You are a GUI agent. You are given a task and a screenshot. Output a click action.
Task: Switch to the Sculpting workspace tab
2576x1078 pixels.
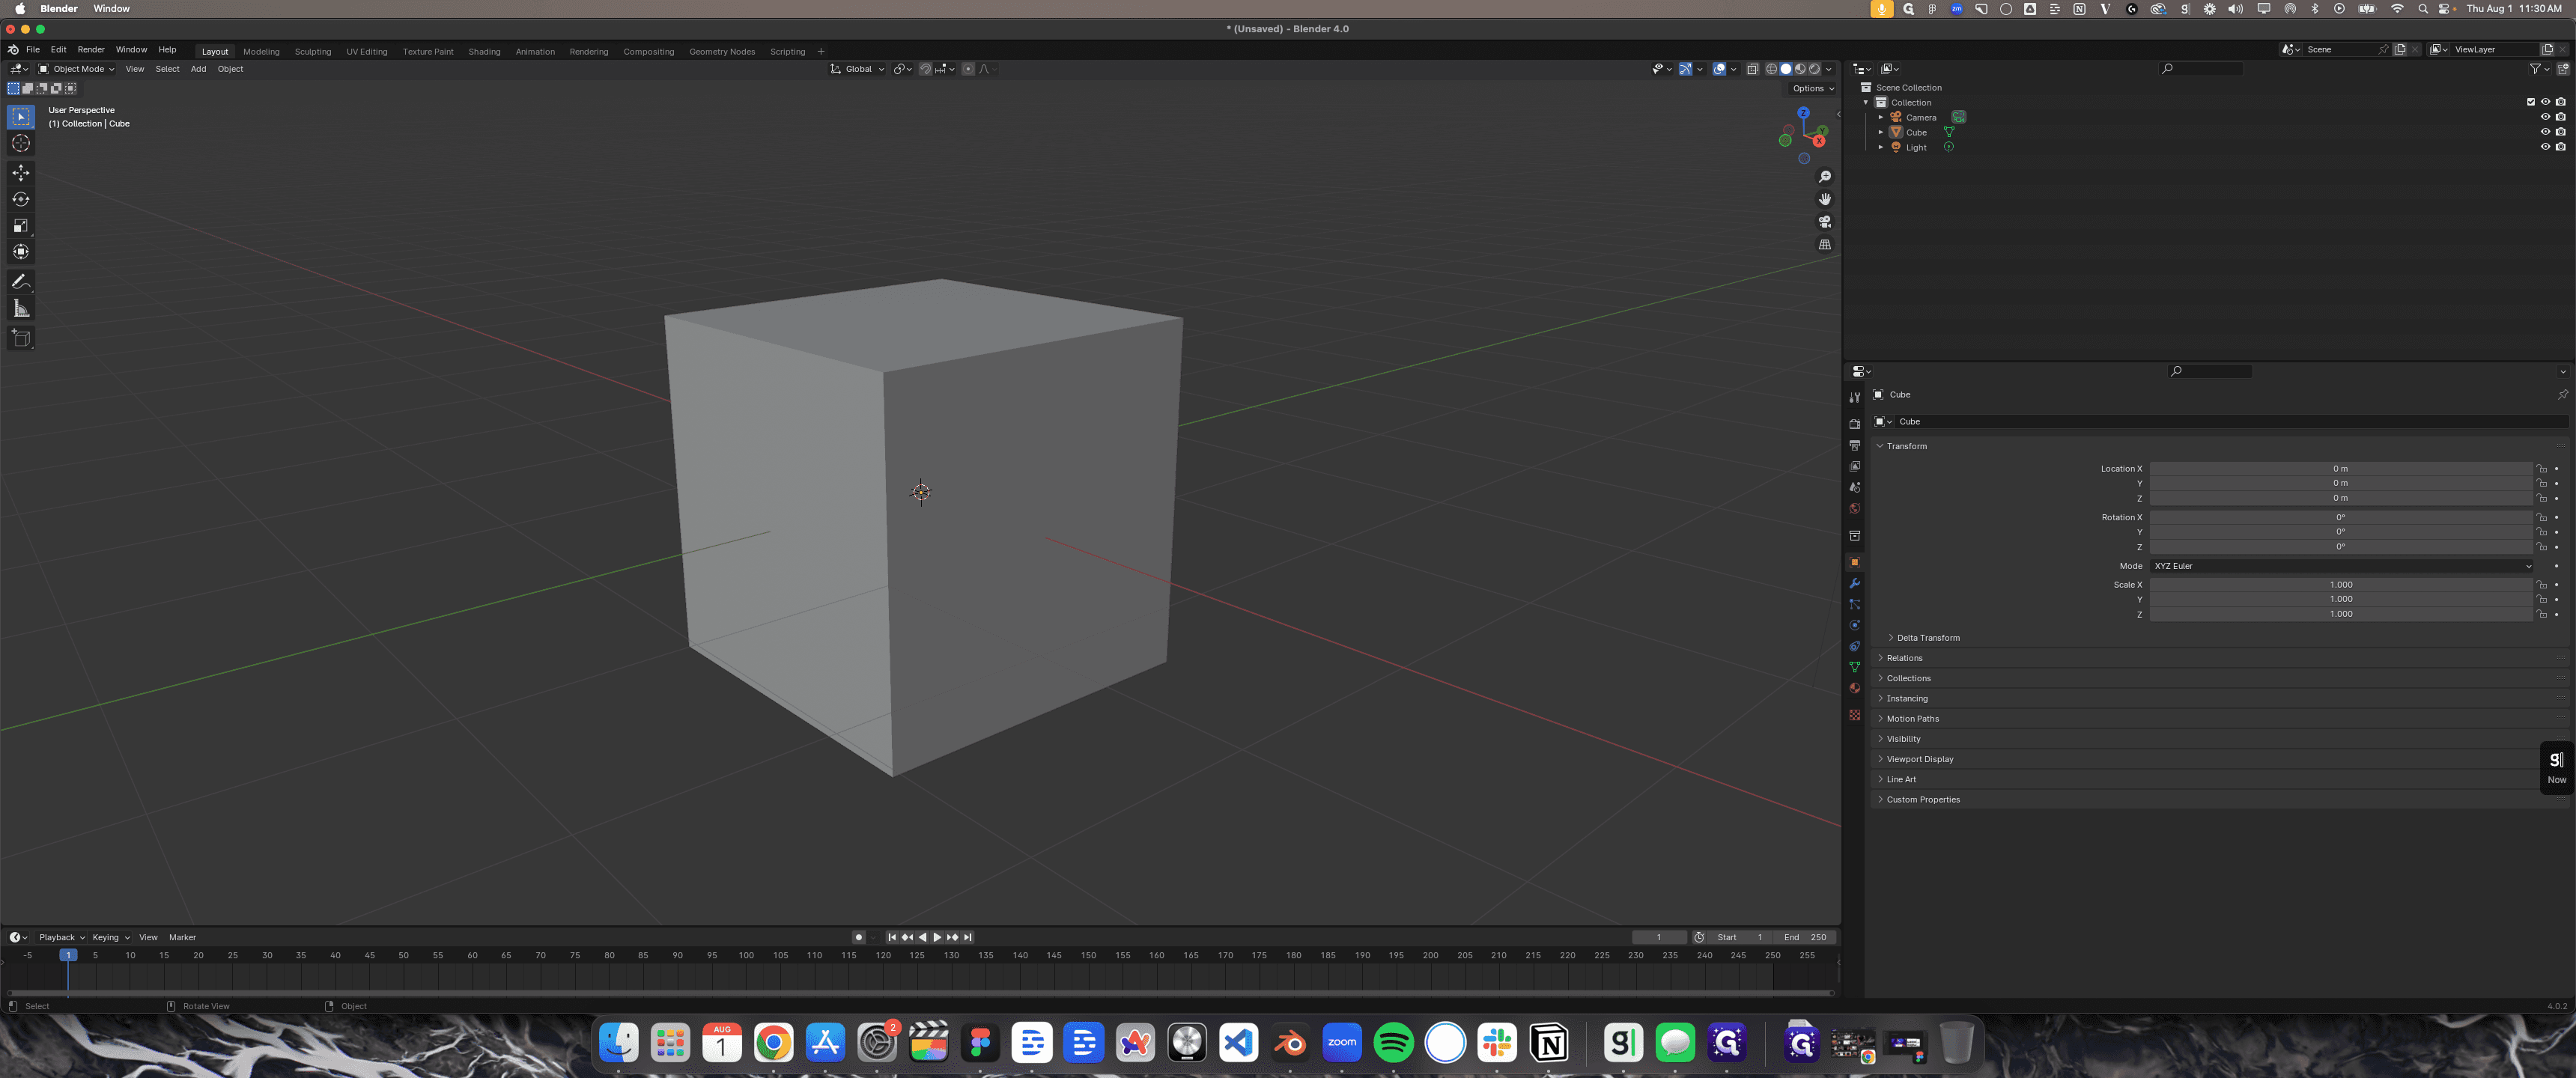[x=313, y=52]
